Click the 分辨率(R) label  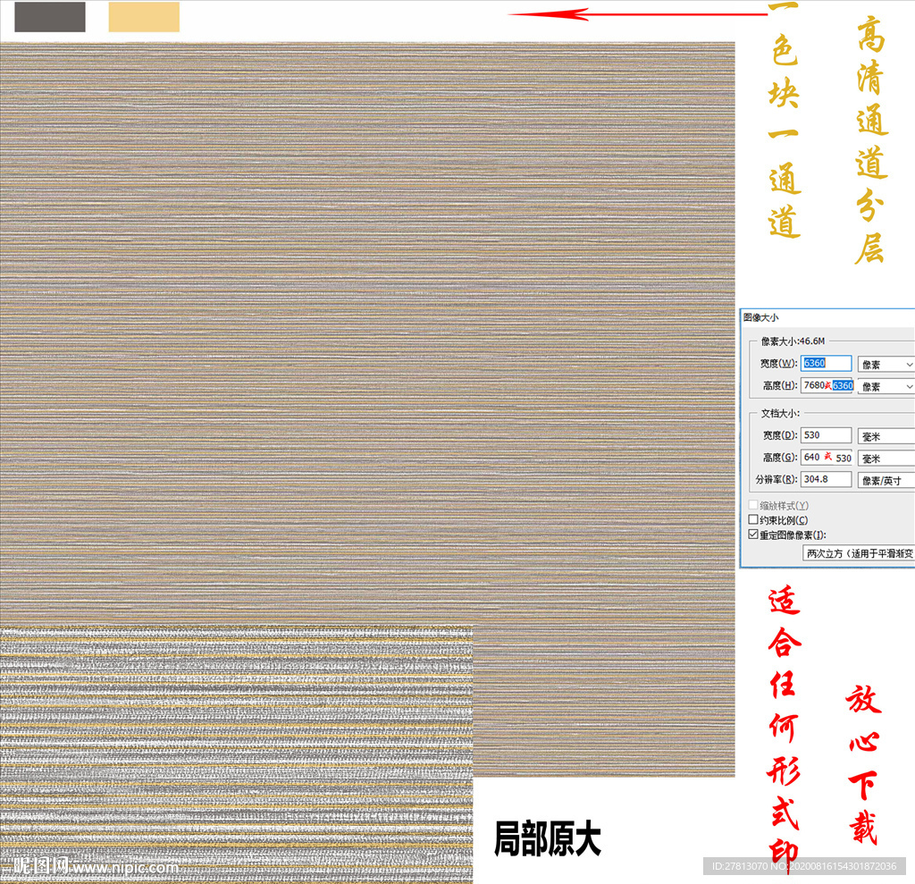click(x=776, y=479)
